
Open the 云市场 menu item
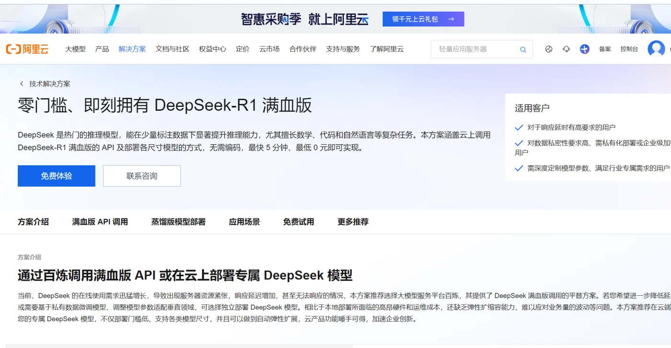click(269, 49)
